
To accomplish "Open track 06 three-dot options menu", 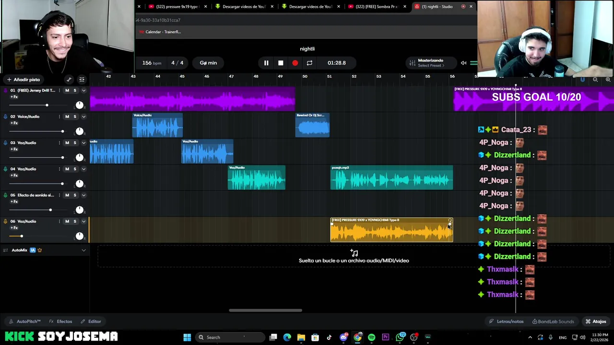I will 59,221.
